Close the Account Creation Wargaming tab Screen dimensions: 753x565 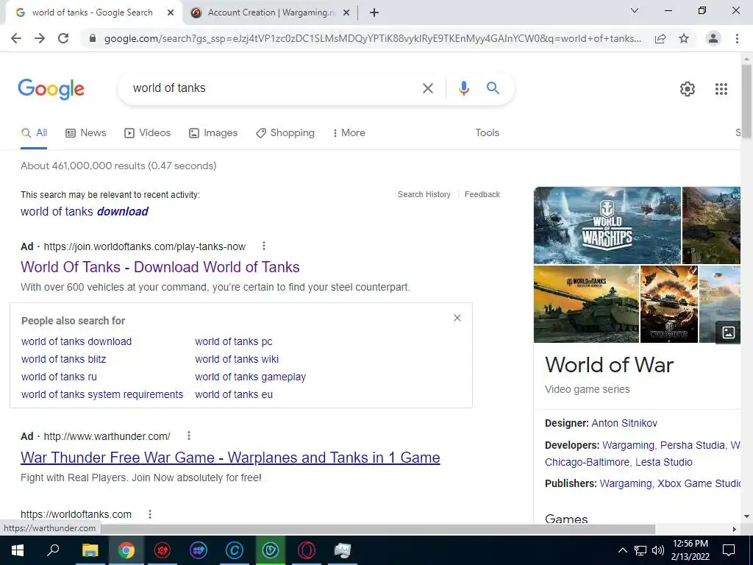346,13
